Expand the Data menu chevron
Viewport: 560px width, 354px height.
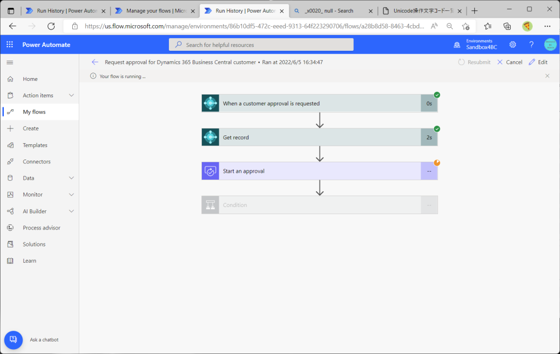[72, 178]
